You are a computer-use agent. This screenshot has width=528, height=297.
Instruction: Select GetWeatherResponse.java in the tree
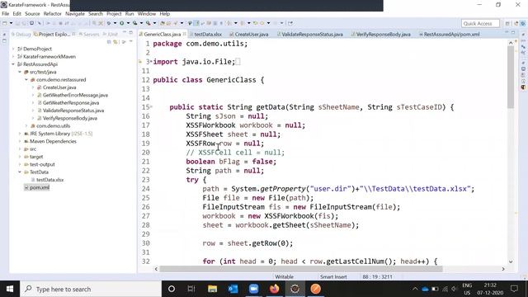coord(71,103)
